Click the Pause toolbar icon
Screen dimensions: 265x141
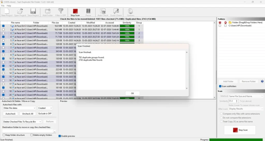point(88,11)
